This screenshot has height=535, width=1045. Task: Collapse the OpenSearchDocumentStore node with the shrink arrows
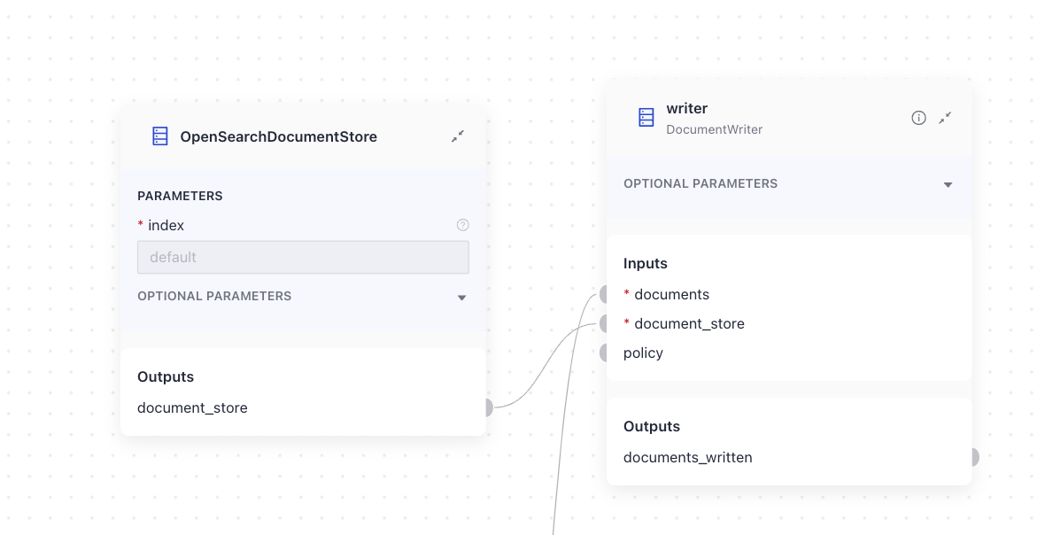(458, 136)
